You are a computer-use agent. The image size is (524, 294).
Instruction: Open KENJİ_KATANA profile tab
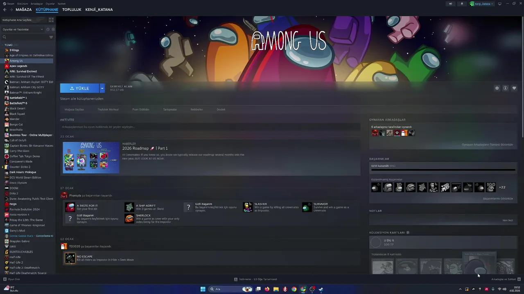click(99, 9)
